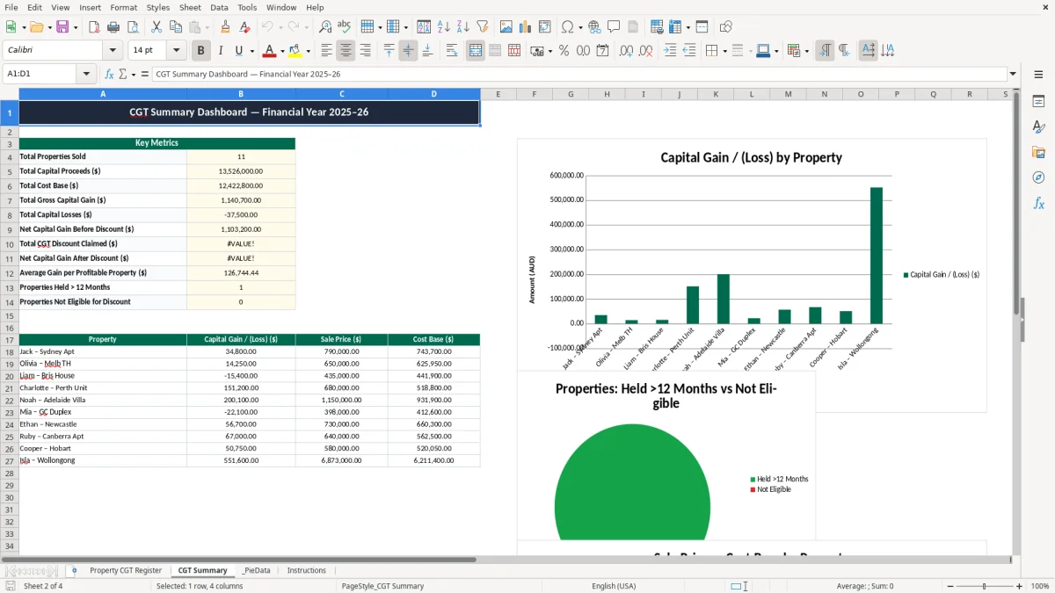
Task: Increase indent of cell content
Action: point(670,51)
